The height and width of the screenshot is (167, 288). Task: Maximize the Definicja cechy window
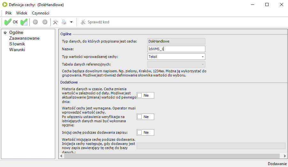[267, 4]
